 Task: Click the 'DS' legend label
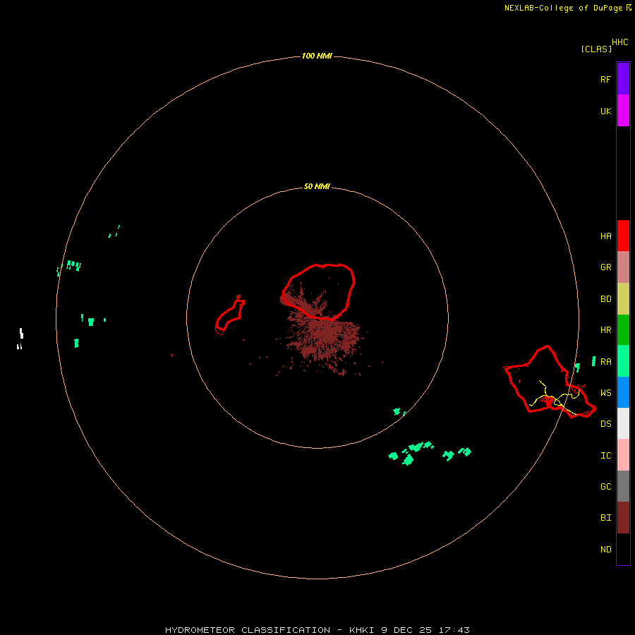click(606, 424)
